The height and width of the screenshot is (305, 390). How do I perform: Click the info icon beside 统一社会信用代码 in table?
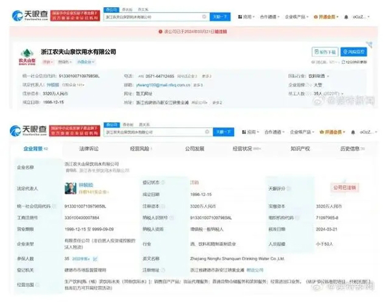pos(54,206)
